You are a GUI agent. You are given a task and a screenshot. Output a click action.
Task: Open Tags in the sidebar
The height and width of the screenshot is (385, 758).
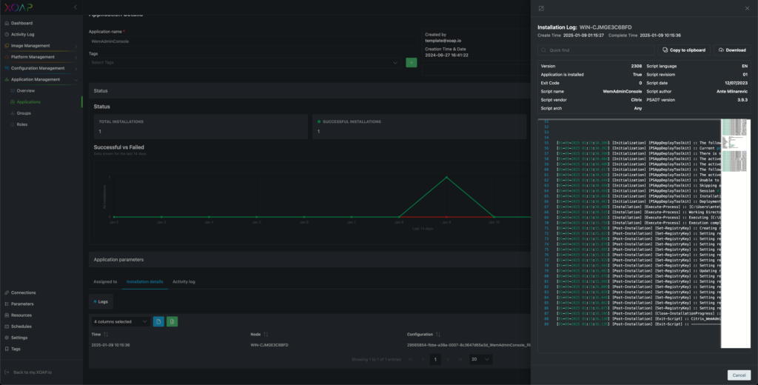(x=16, y=349)
